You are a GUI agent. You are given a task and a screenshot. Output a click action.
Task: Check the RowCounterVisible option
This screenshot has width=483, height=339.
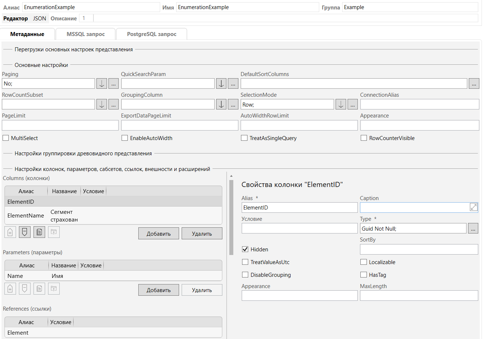pyautogui.click(x=364, y=138)
